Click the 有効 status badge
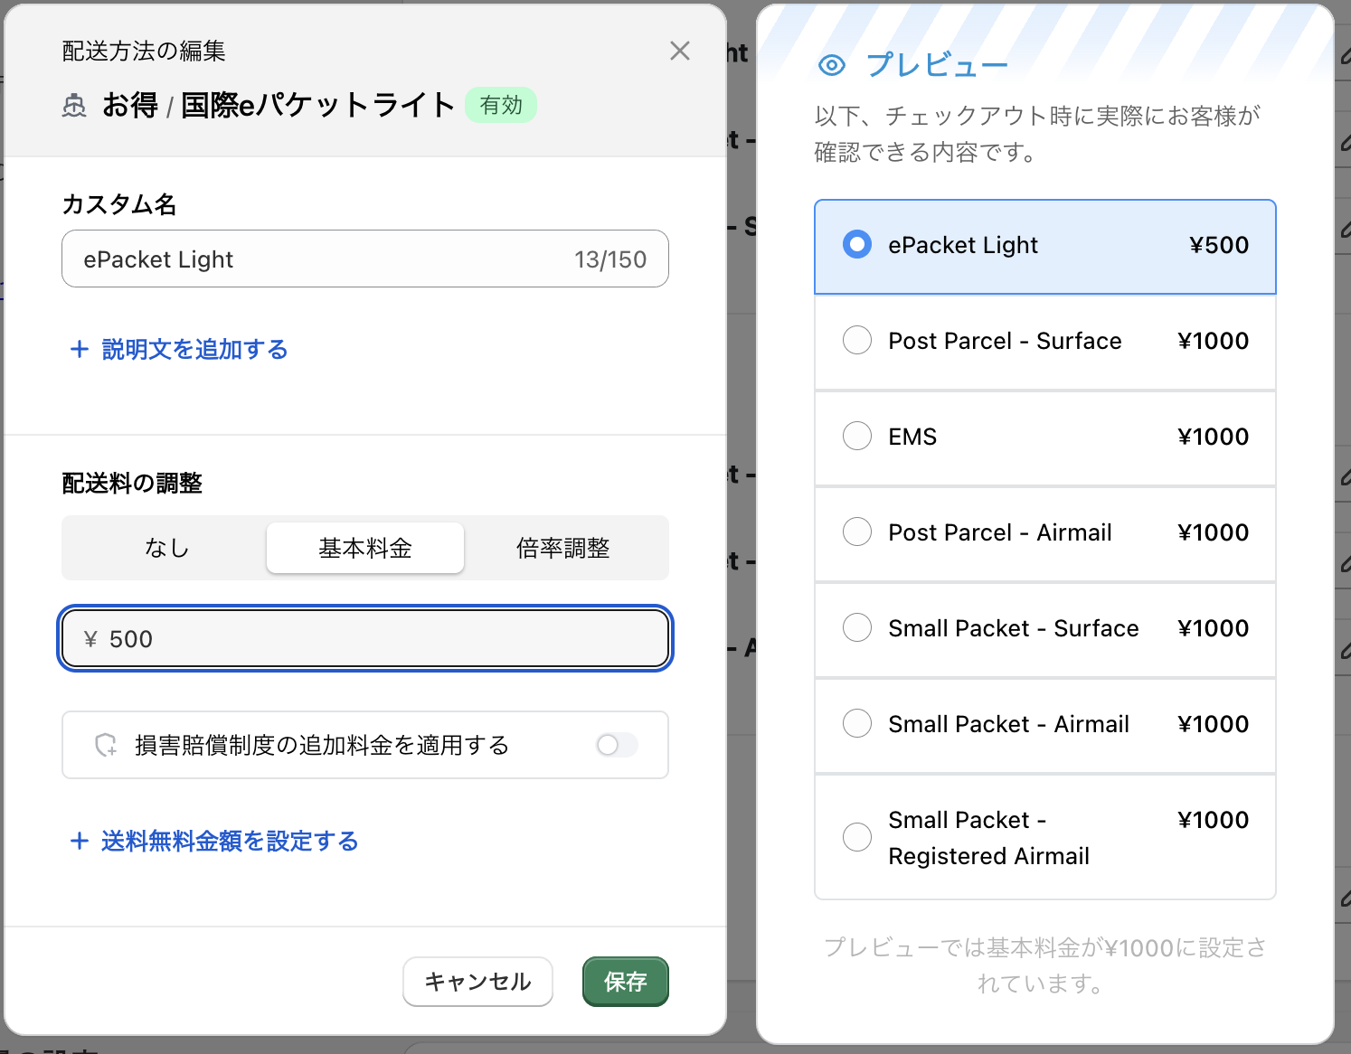The height and width of the screenshot is (1054, 1351). [x=501, y=105]
